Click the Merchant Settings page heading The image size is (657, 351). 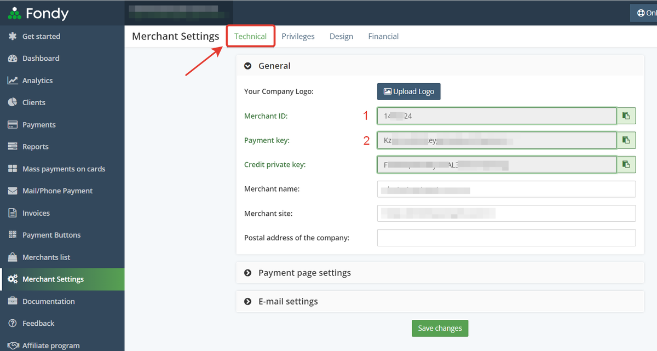pyautogui.click(x=176, y=36)
